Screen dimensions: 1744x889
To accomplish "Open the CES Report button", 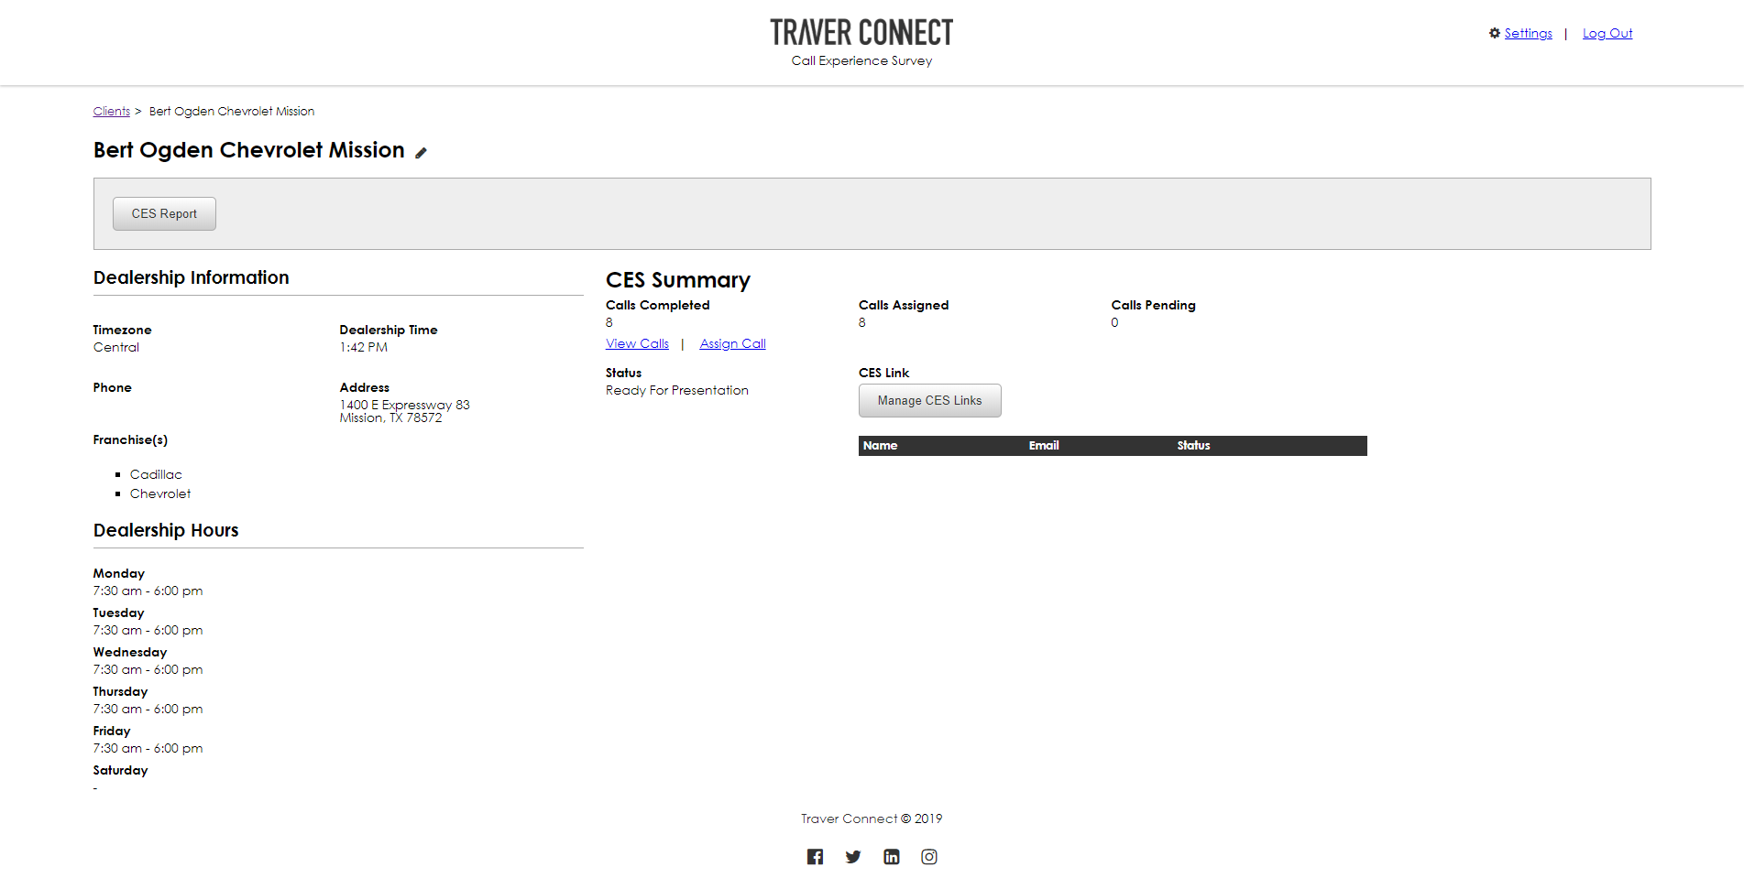I will [x=164, y=213].
